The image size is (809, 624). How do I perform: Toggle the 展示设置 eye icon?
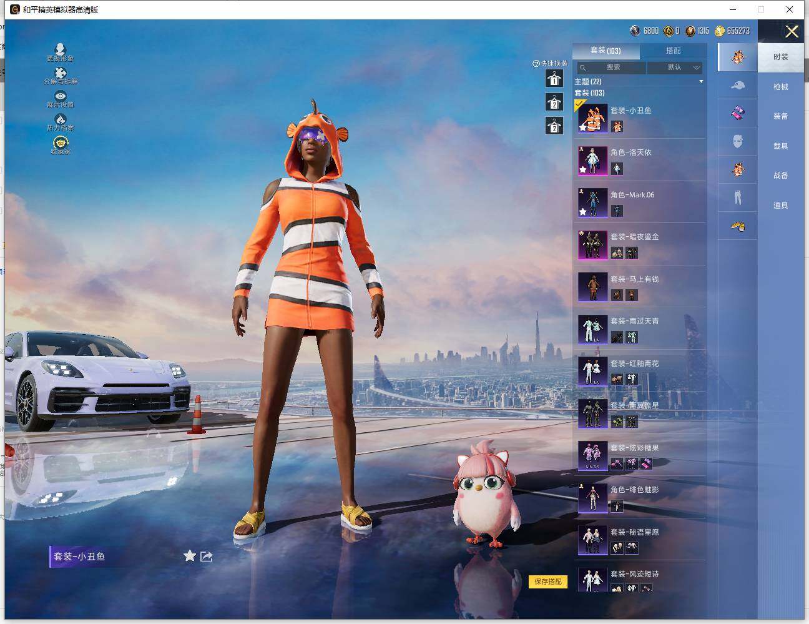[61, 96]
